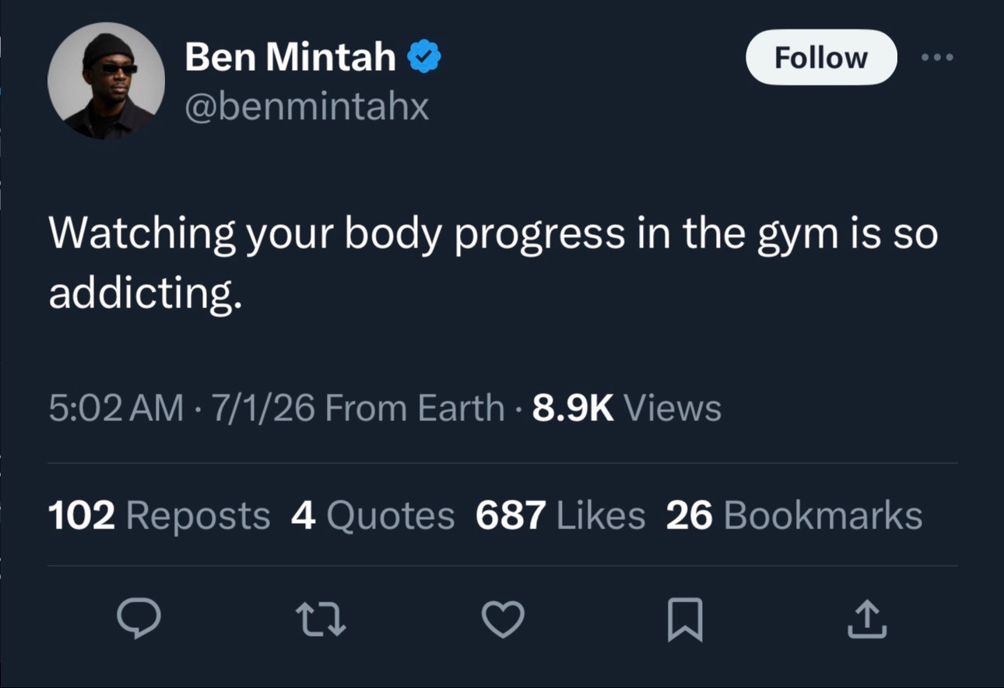This screenshot has width=1004, height=688.
Task: Open the 8.9K Views analytics
Action: [x=627, y=409]
